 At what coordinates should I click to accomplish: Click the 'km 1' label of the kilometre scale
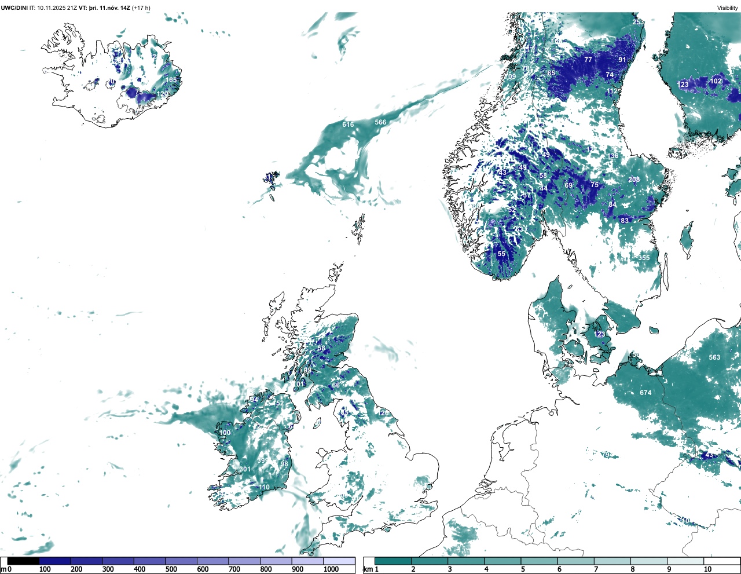[x=371, y=569]
